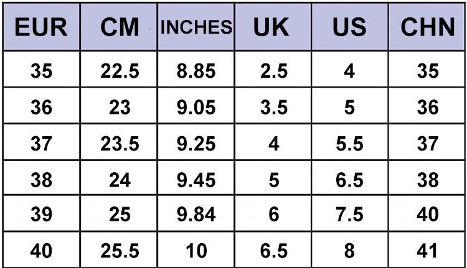This screenshot has width=467, height=268.
Task: Select the 9.45 inches cell
Action: click(196, 180)
